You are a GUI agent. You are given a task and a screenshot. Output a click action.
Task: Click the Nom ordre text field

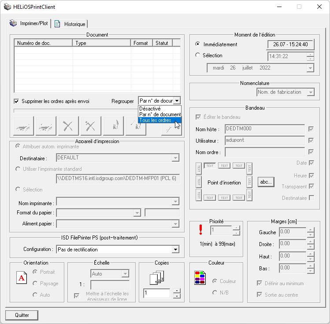pyautogui.click(x=265, y=152)
